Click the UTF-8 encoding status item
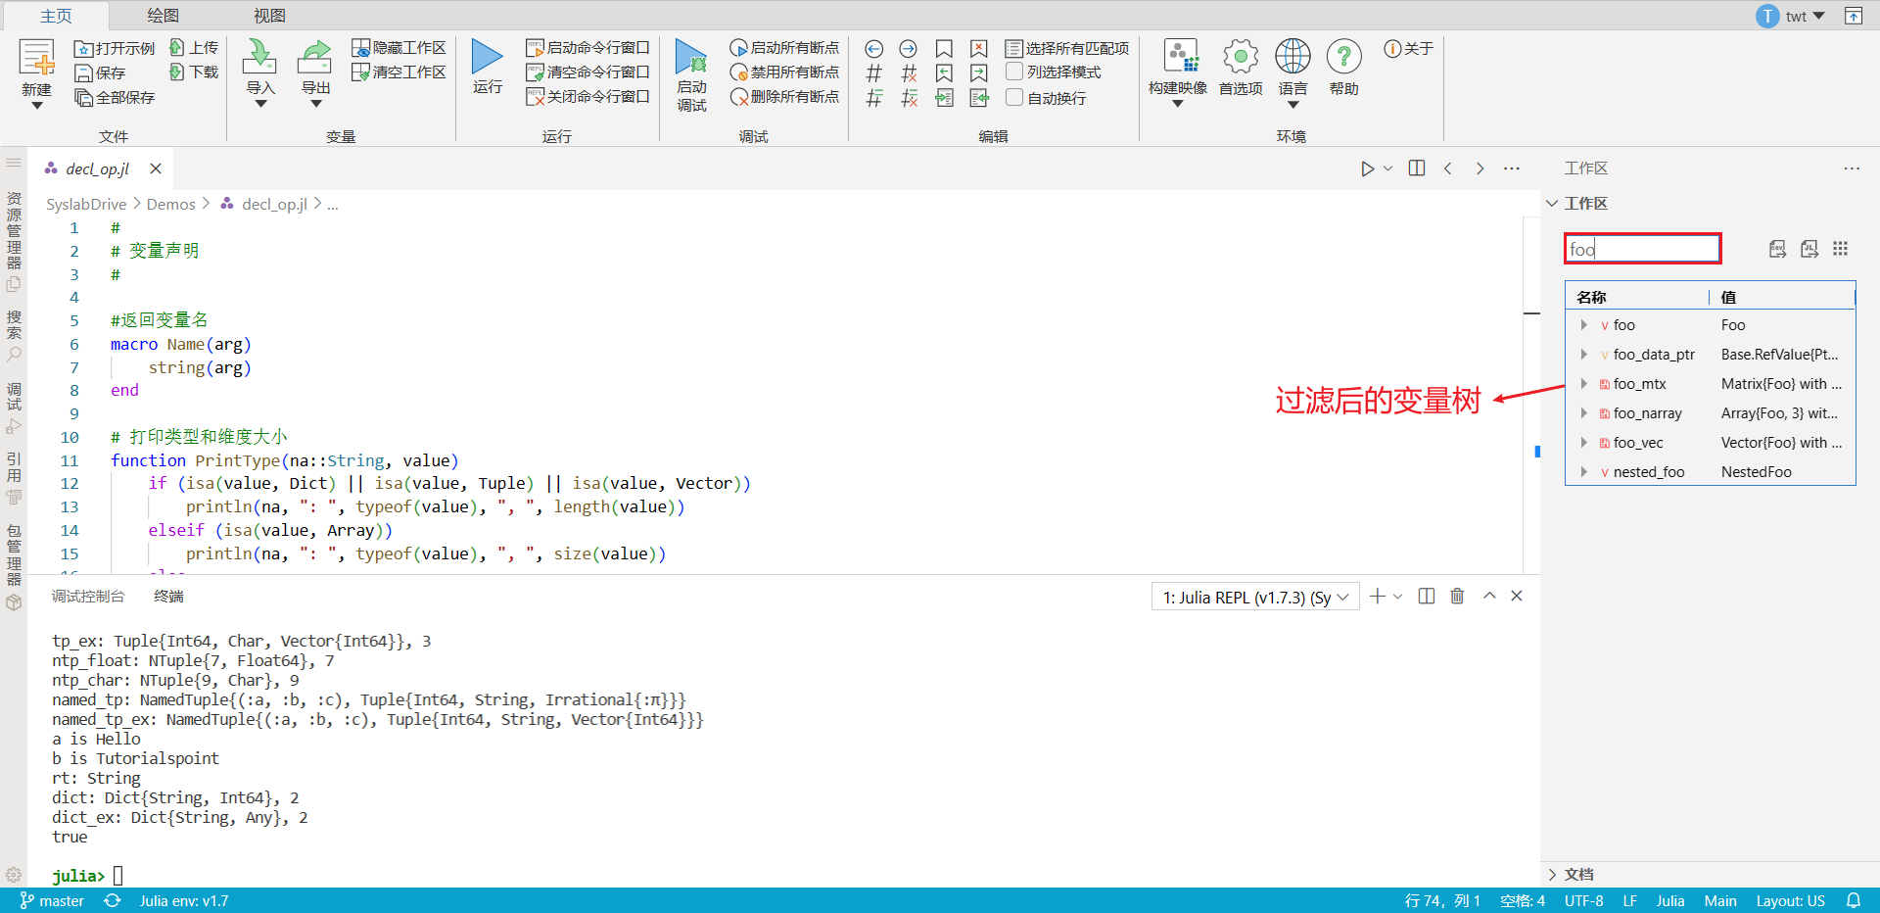Image resolution: width=1880 pixels, height=913 pixels. point(1583,900)
